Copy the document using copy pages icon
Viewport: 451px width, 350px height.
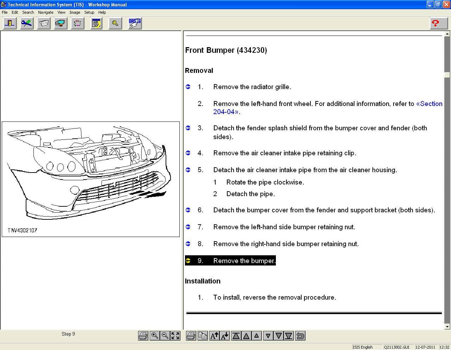tap(203, 336)
